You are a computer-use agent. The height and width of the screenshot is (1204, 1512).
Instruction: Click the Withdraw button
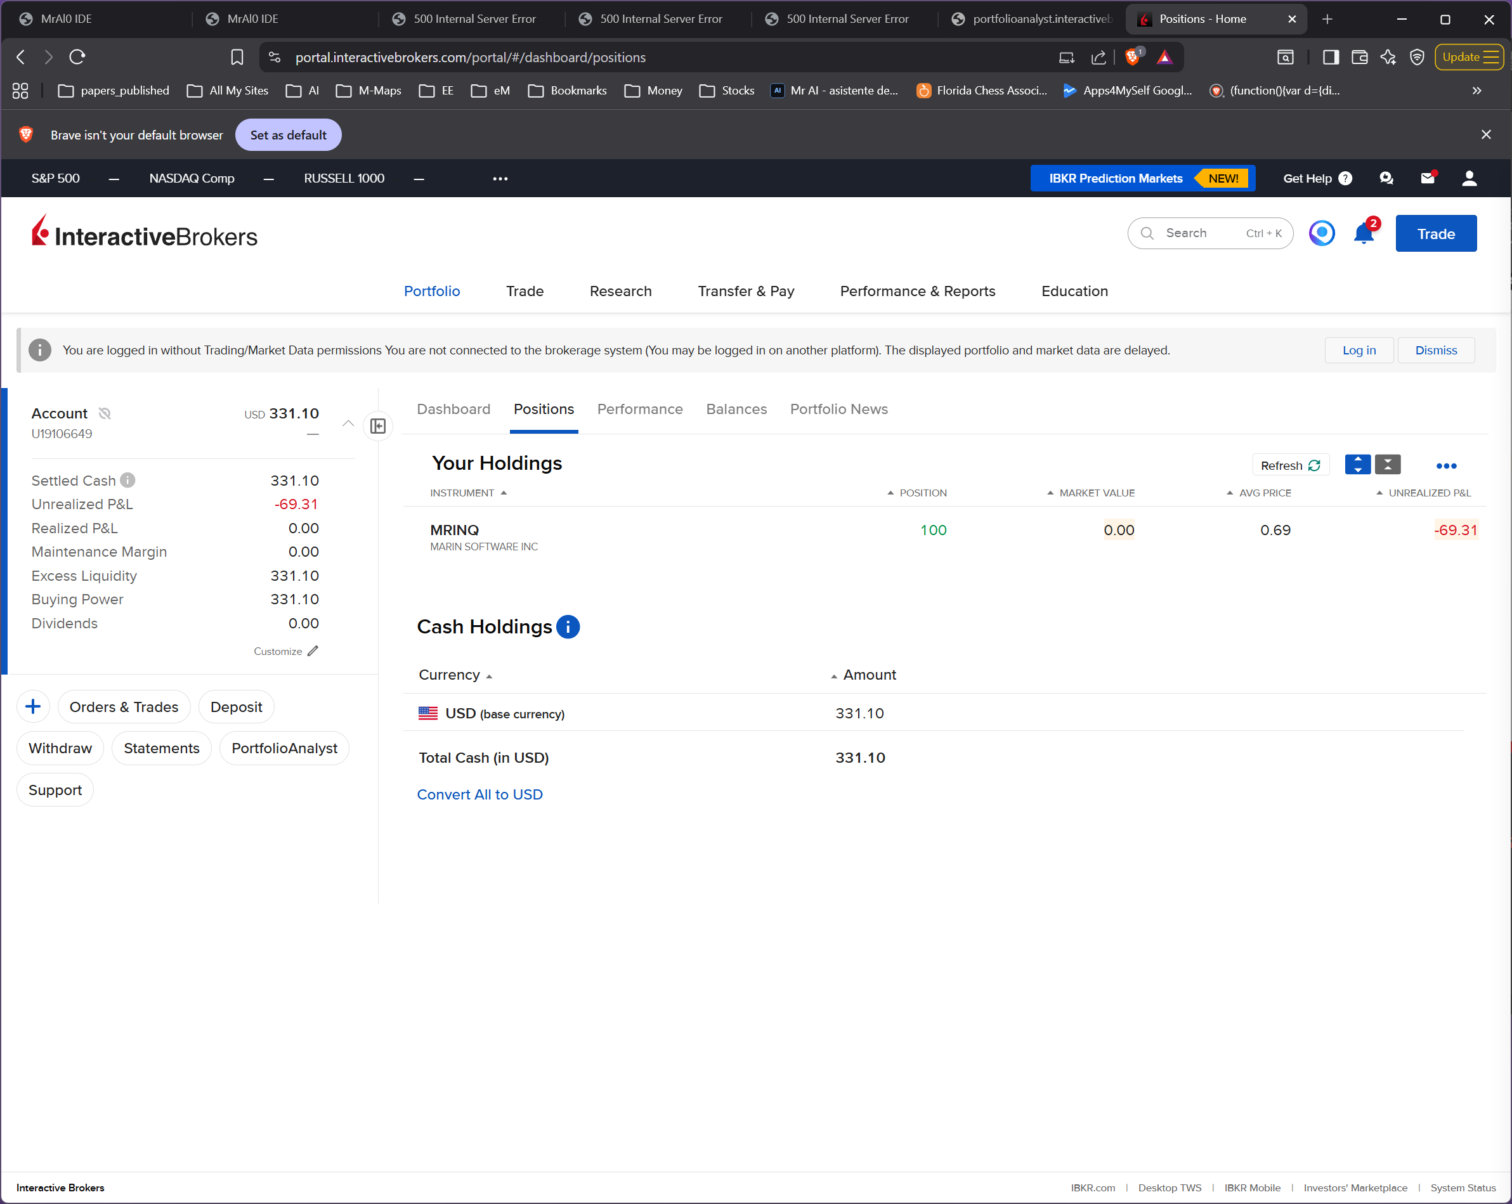tap(60, 748)
